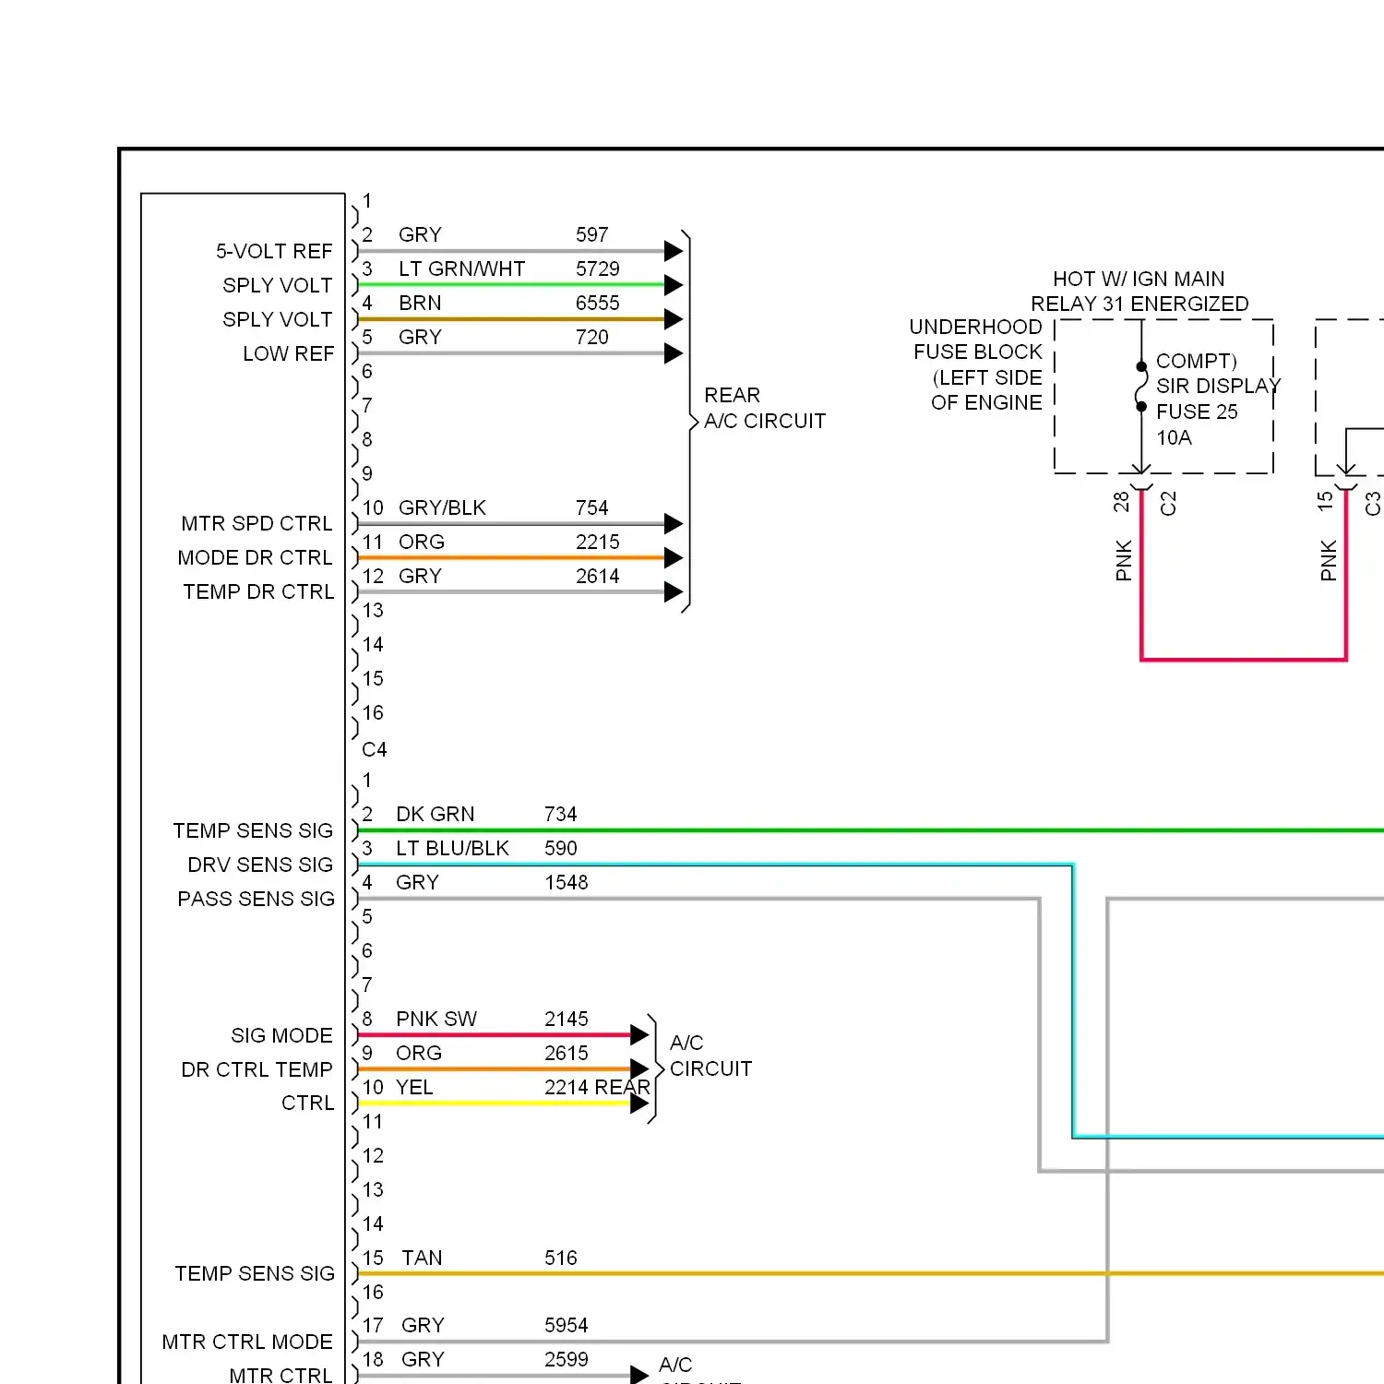Select the C4 connector label
Screen dimensions: 1384x1384
pyautogui.click(x=374, y=750)
